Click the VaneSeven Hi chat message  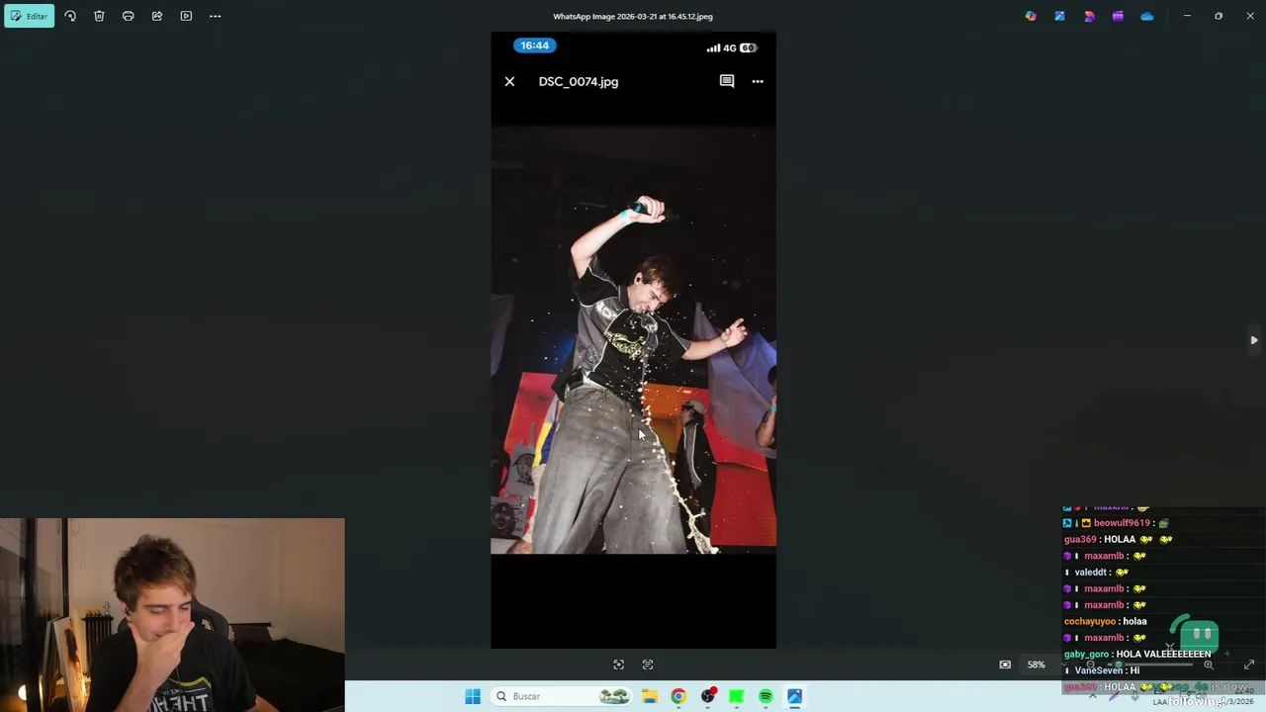[x=1104, y=670]
